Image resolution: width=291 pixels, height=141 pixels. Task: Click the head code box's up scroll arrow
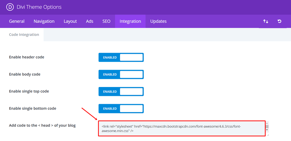tap(267, 123)
